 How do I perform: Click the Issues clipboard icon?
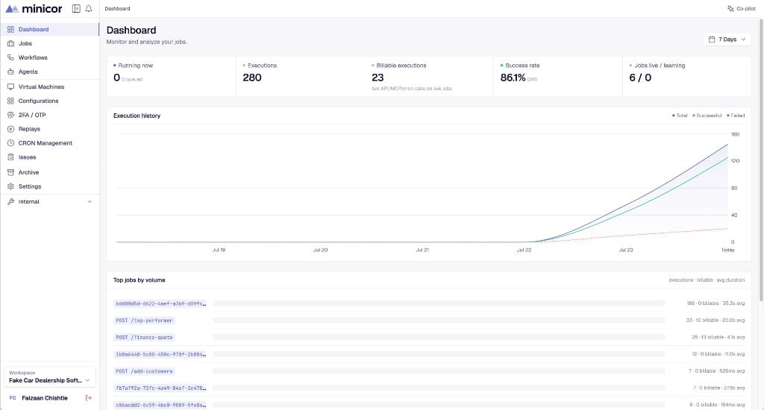10,157
